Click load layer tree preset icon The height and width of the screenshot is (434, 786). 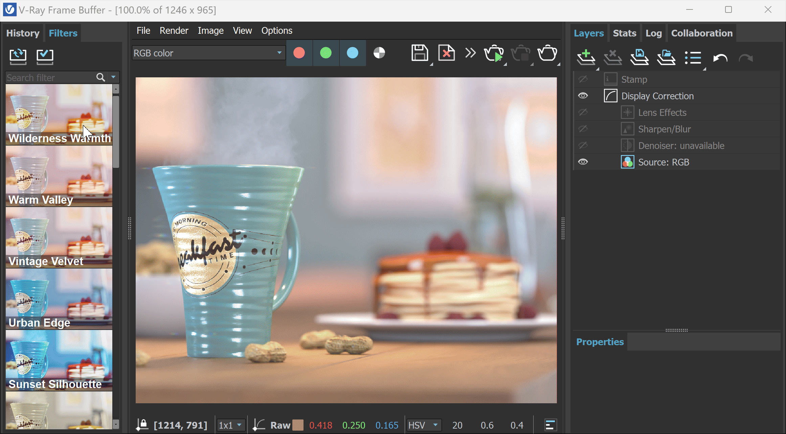(x=666, y=57)
